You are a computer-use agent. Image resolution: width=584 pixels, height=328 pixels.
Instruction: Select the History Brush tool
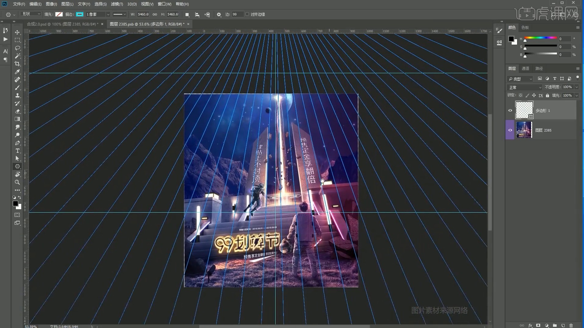point(17,103)
